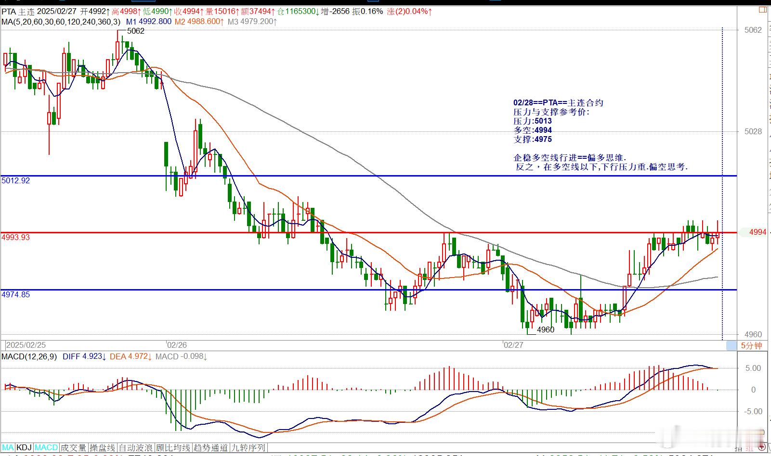
Task: Click the 5028 price axis label
Action: tap(753, 131)
